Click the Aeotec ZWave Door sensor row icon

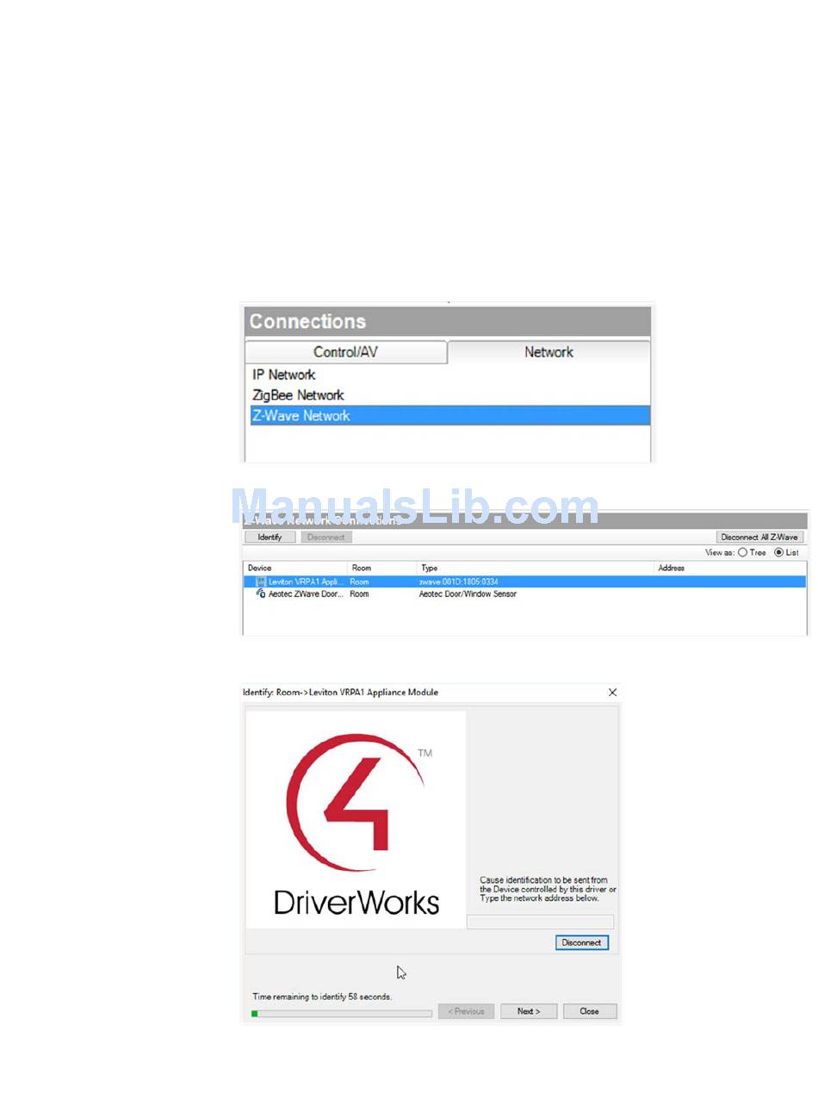[x=260, y=593]
